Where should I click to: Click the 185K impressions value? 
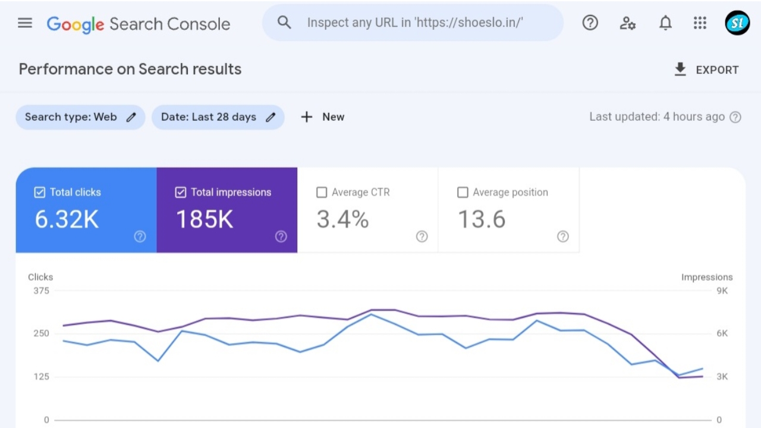pos(205,219)
